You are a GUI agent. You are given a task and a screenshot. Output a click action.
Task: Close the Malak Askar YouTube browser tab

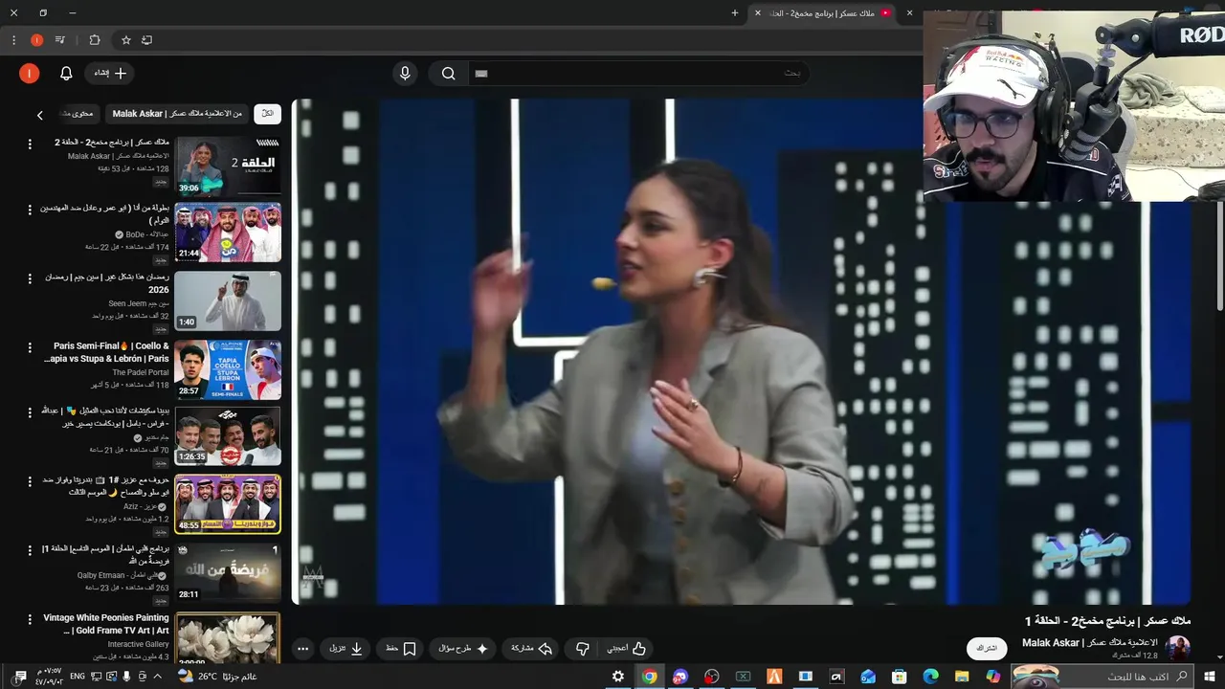pyautogui.click(x=758, y=13)
